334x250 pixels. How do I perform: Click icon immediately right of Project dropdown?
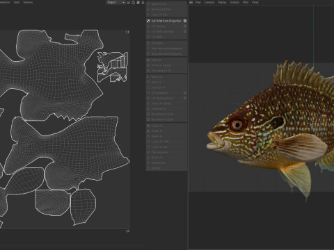tap(128, 2)
